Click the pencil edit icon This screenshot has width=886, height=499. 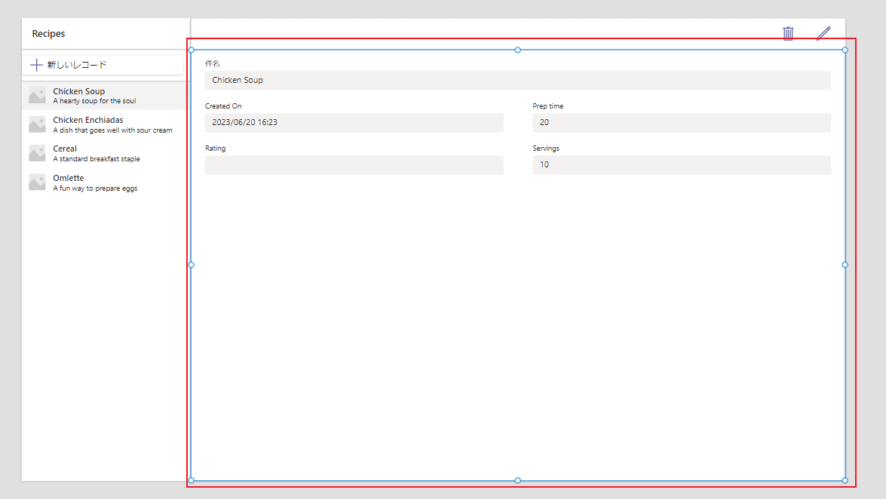coord(823,33)
